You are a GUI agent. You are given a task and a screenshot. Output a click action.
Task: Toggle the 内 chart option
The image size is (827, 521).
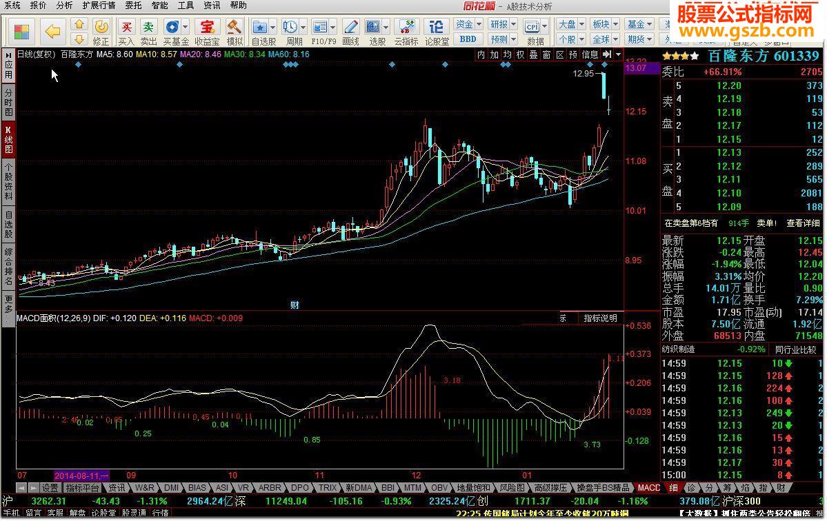coord(481,54)
